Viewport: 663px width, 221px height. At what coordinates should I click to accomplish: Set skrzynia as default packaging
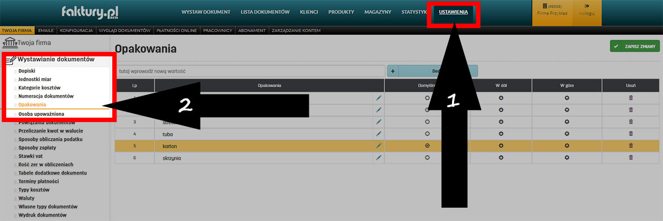[x=427, y=157]
